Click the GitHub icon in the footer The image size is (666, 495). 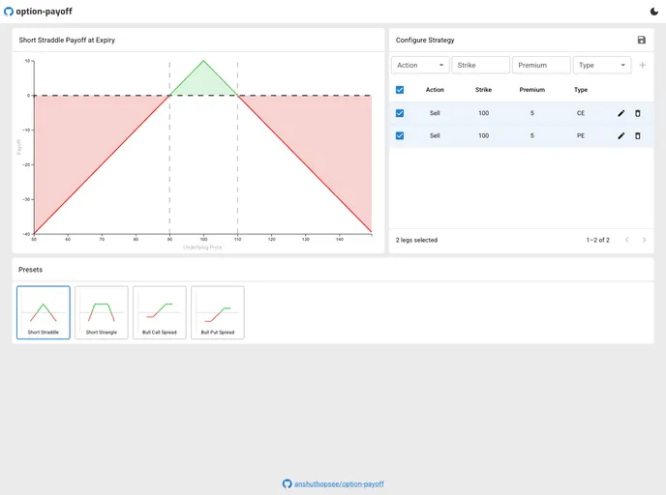click(288, 483)
